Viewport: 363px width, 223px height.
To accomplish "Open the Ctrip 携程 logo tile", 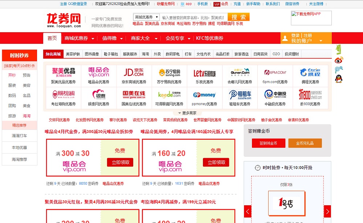I will click(x=310, y=72).
